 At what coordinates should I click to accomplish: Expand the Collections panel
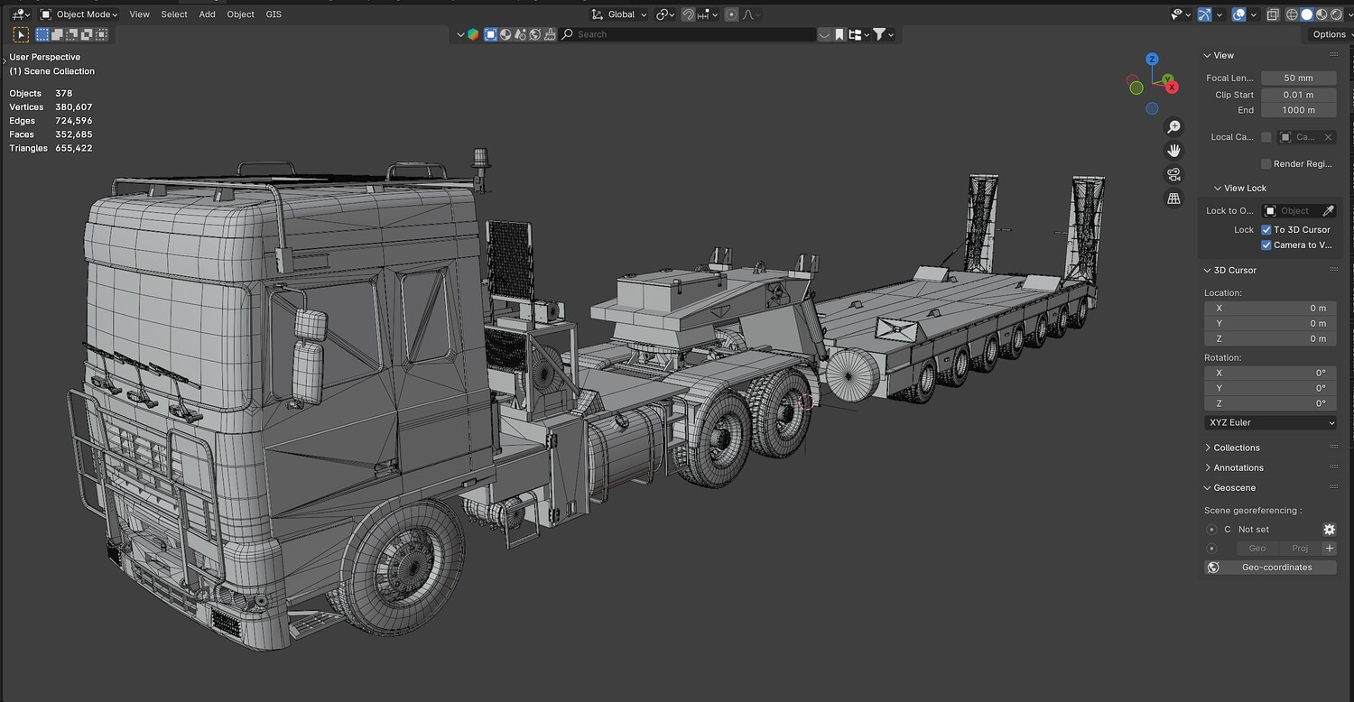[1236, 448]
